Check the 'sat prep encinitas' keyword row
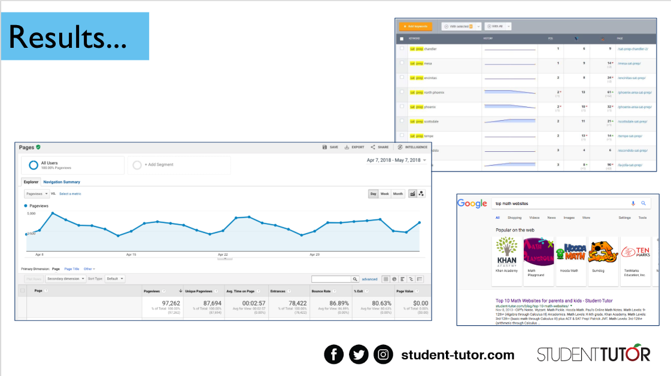671x376 pixels. 402,77
